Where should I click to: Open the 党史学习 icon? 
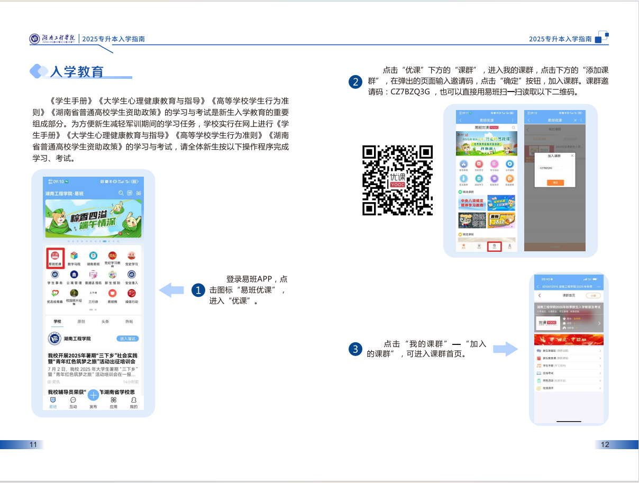131,256
